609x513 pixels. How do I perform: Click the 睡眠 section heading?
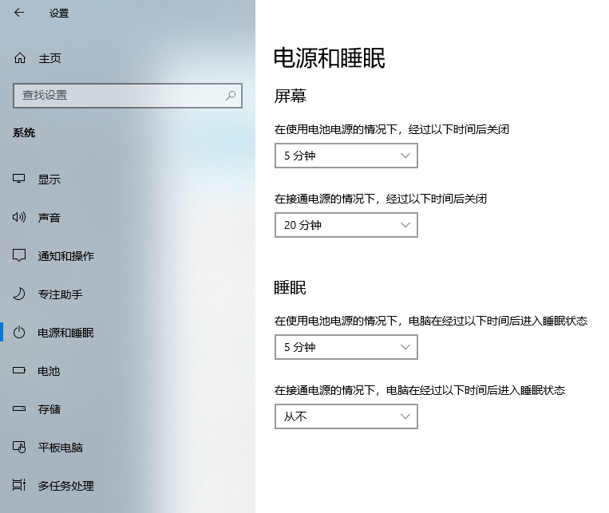point(290,288)
